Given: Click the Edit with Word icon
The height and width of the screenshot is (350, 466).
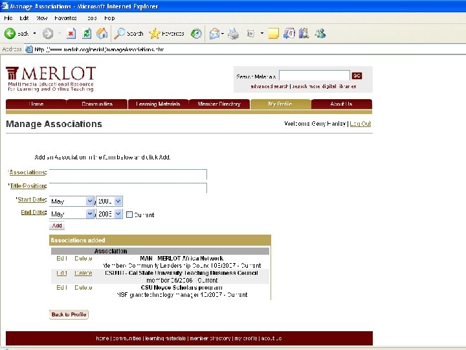Looking at the screenshot, I should click(x=250, y=33).
